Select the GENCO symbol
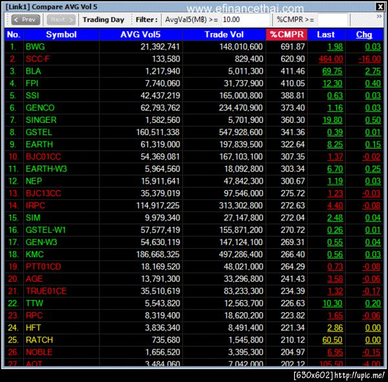The image size is (388, 382). (x=40, y=108)
